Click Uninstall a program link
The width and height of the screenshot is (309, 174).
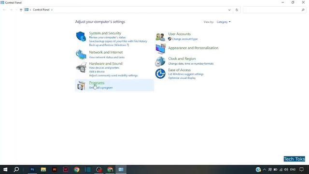tap(101, 87)
